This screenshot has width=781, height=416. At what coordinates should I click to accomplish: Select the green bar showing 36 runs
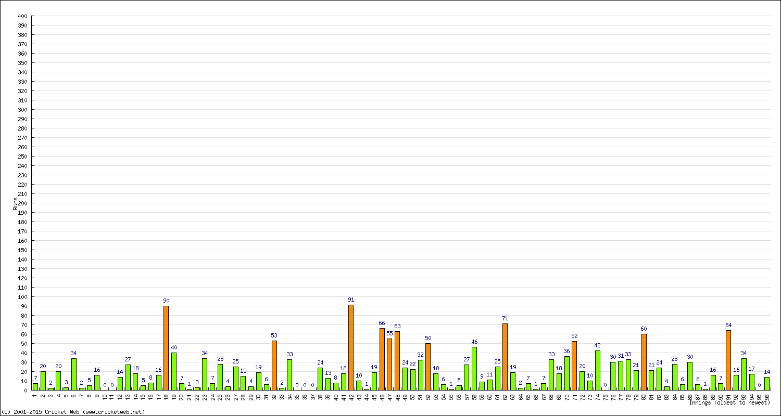click(x=566, y=373)
